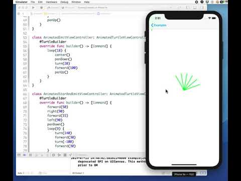Click the Xcode Stop button

(x=41, y=8)
